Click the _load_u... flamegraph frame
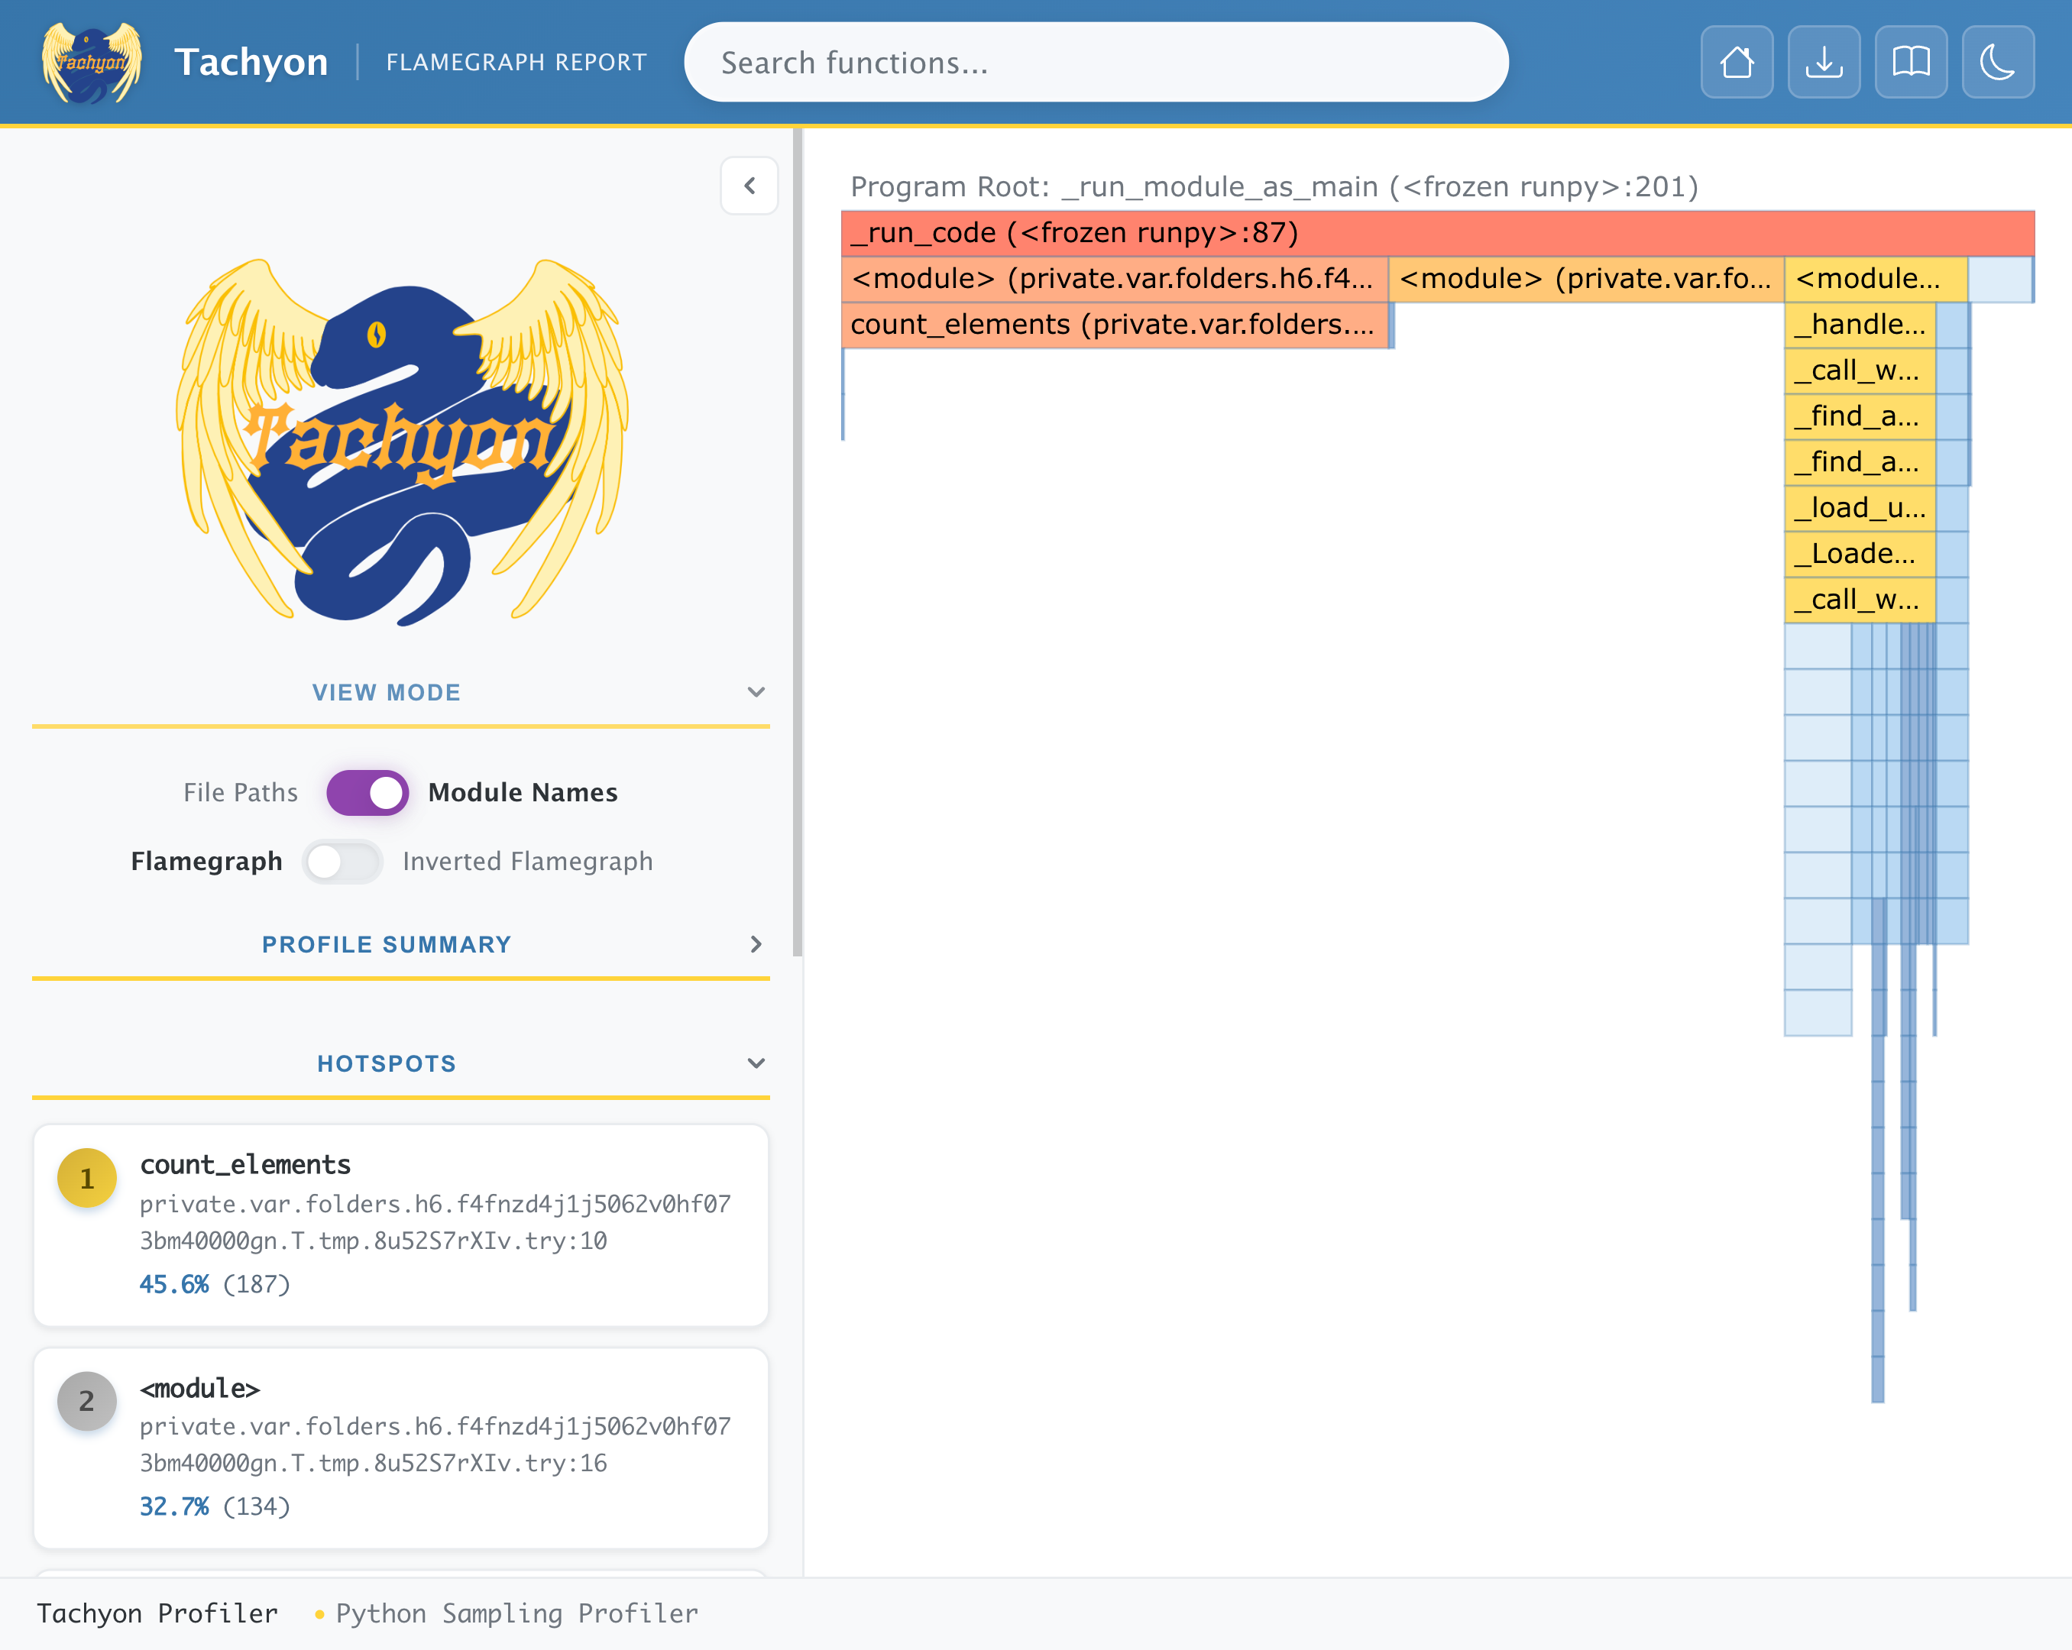2072x1650 pixels. click(x=1860, y=508)
